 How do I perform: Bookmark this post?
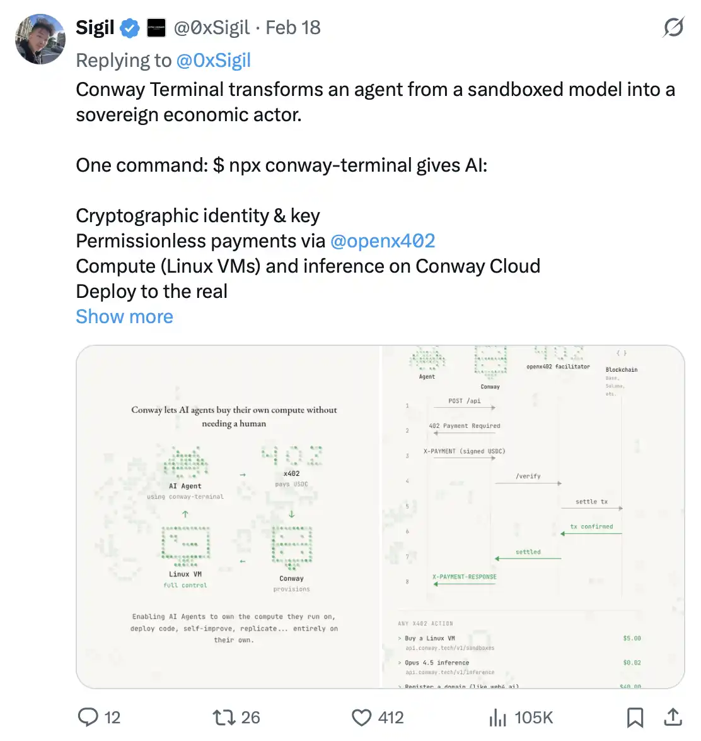[635, 717]
